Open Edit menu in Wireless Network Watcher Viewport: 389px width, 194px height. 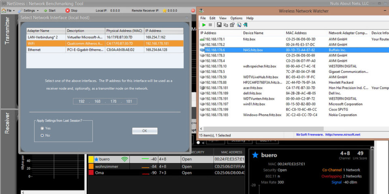pyautogui.click(x=212, y=18)
